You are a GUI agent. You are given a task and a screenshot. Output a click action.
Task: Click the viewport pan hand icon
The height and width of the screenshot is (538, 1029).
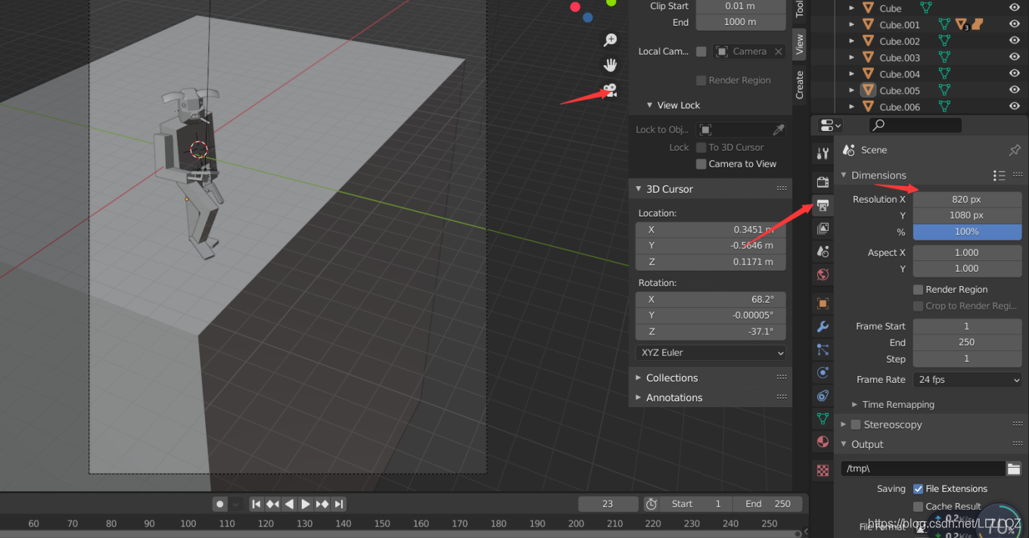coord(610,65)
